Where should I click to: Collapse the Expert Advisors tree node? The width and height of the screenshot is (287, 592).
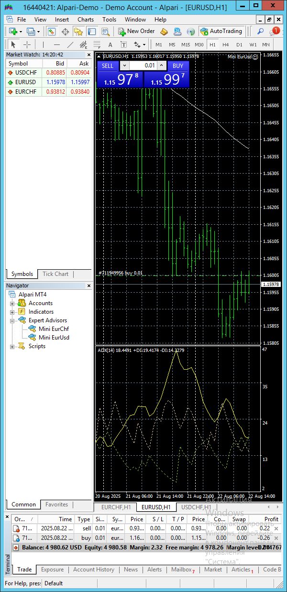(12, 320)
